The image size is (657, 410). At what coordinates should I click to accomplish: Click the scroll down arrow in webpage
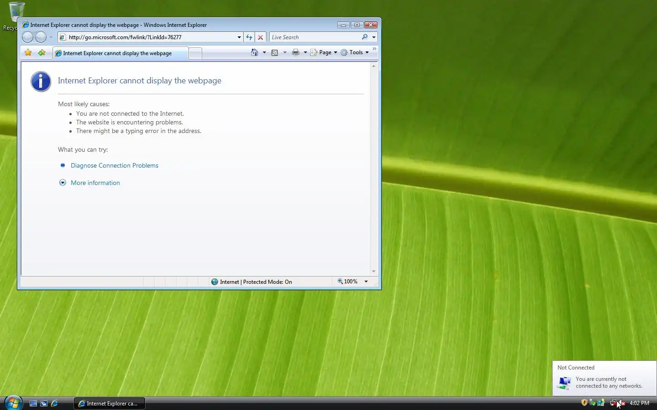[374, 271]
